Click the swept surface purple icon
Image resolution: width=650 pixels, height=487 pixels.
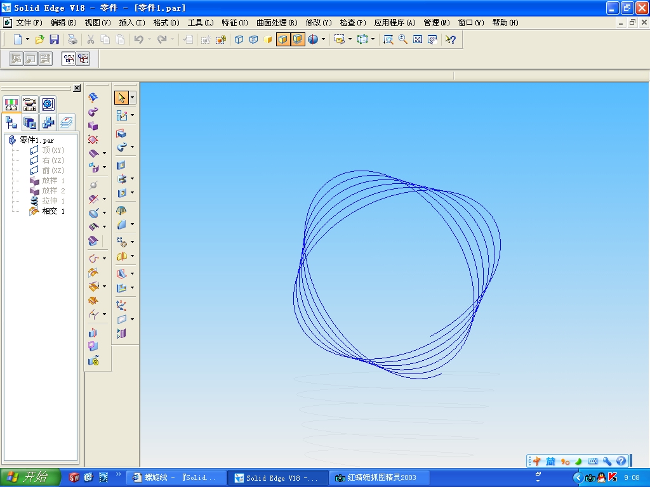pos(93,112)
